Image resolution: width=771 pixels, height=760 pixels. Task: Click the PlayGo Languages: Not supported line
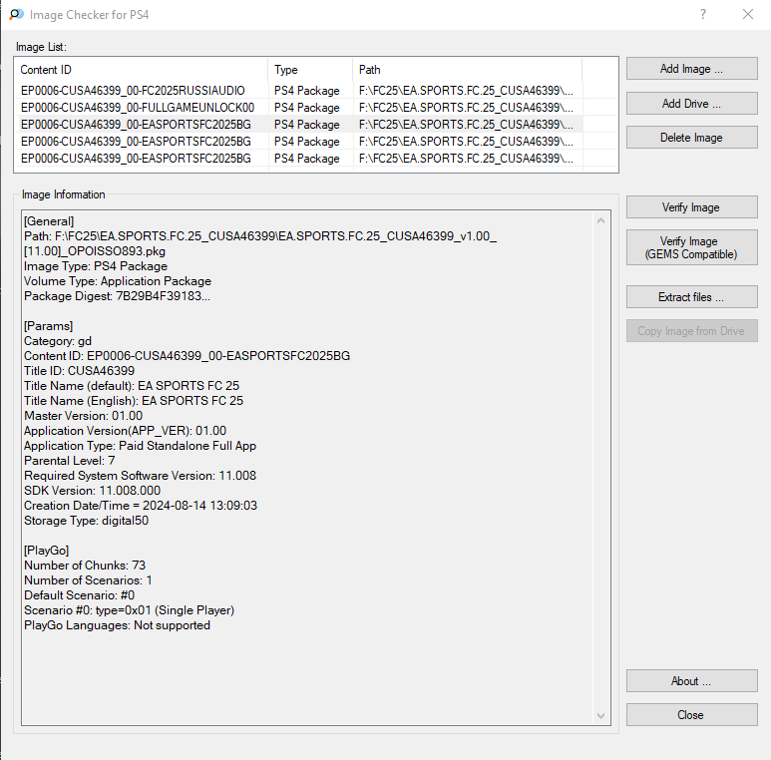[x=117, y=625]
